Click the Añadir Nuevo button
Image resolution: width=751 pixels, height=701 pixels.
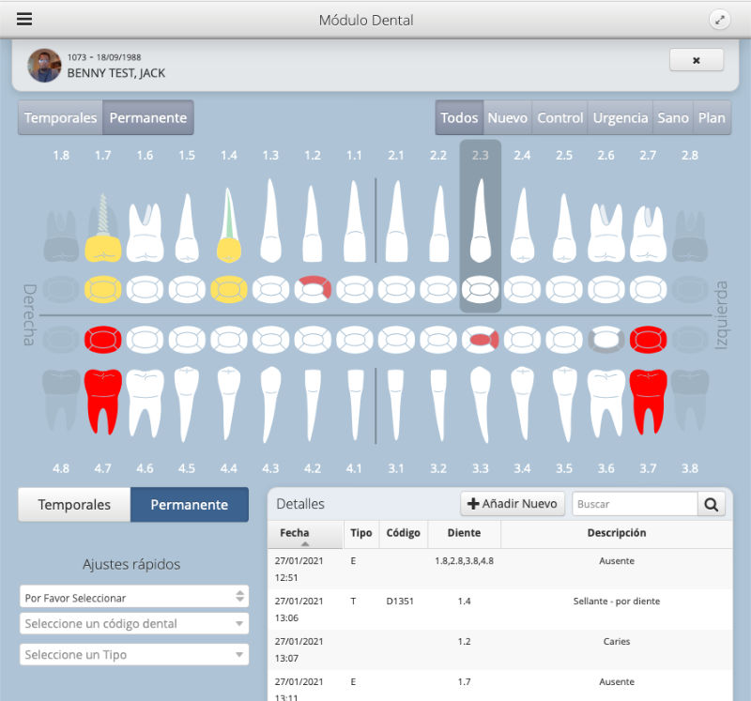512,504
